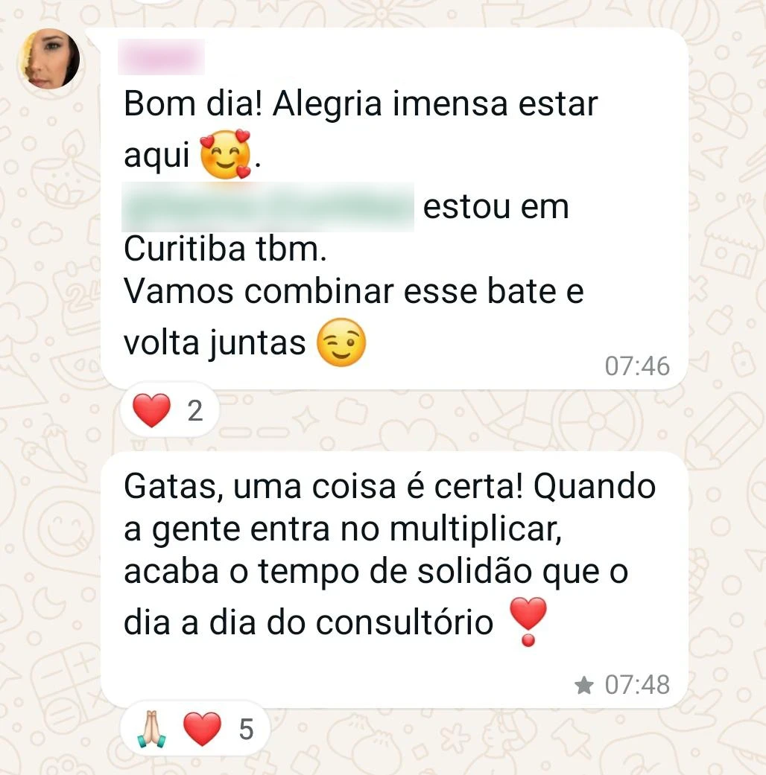Tap the blurred sender name
This screenshot has width=766, height=775.
161,57
